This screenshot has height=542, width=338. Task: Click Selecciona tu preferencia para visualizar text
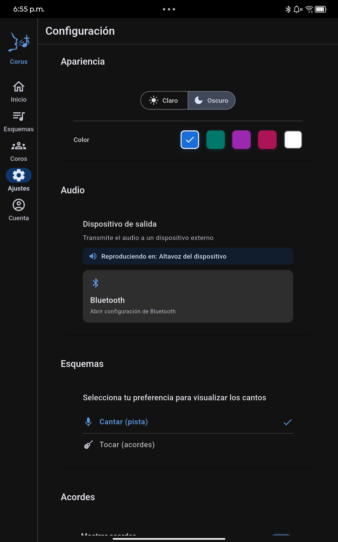pos(174,398)
